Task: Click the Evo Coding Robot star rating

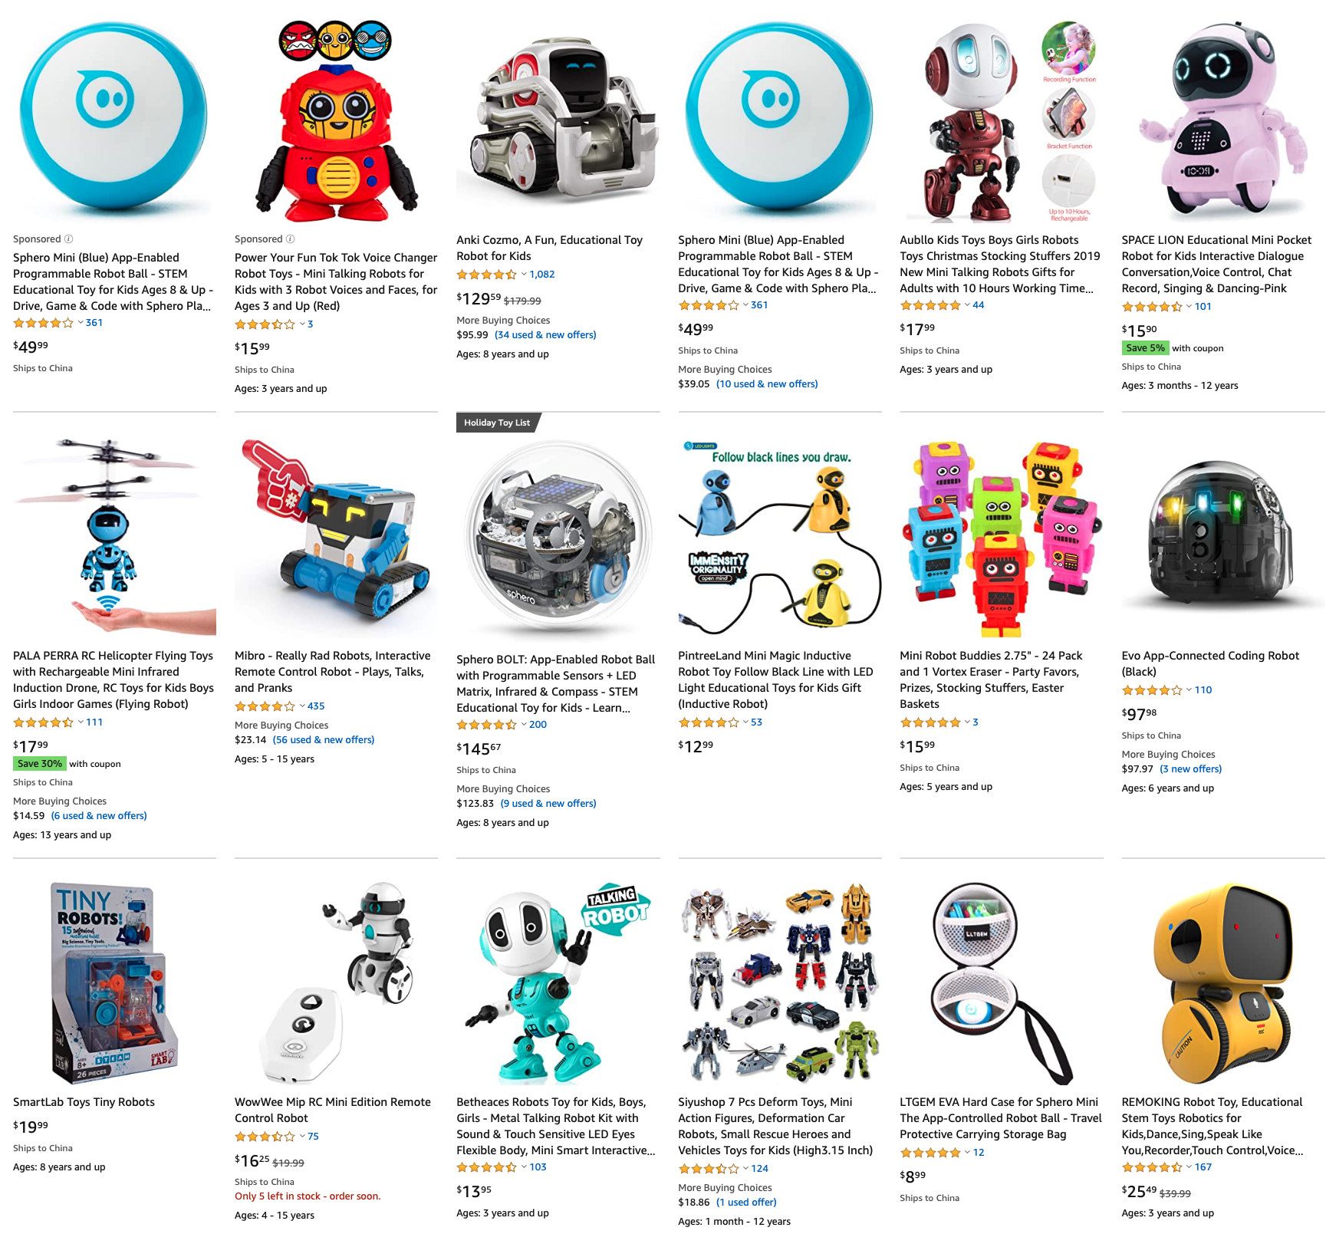Action: coord(1152,690)
